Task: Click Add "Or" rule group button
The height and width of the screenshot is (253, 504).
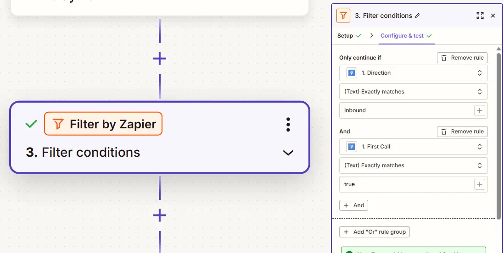Action: click(x=375, y=232)
